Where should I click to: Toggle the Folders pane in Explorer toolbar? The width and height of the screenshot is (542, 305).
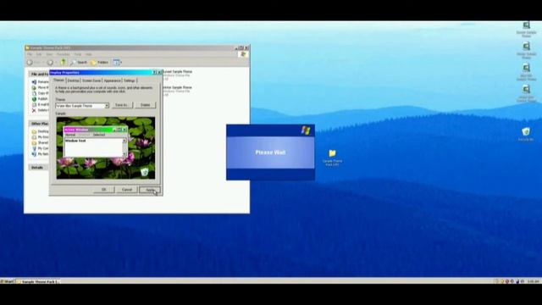(100, 62)
